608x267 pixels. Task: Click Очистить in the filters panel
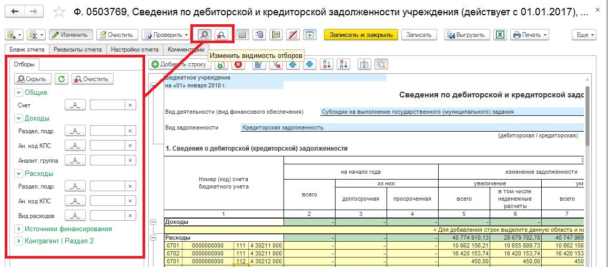(x=92, y=79)
